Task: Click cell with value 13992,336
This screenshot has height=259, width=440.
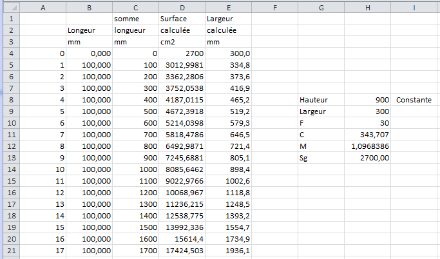Action: click(182, 227)
